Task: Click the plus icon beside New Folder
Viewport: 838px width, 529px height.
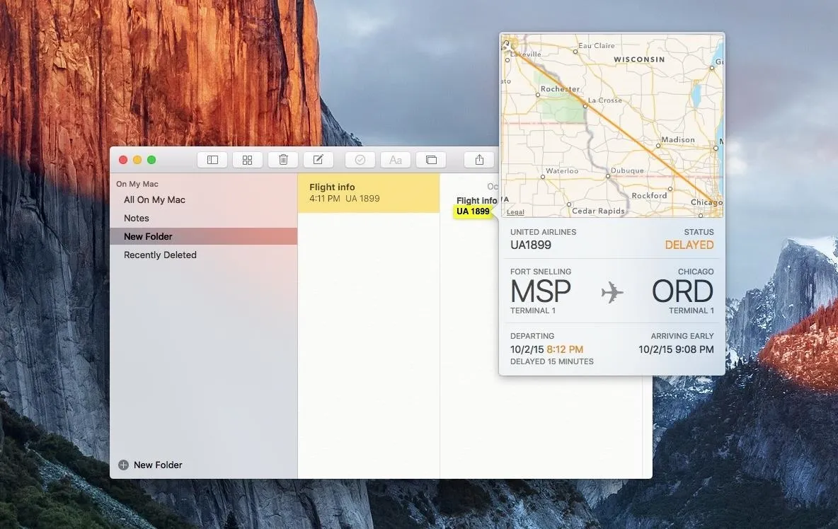Action: 123,465
